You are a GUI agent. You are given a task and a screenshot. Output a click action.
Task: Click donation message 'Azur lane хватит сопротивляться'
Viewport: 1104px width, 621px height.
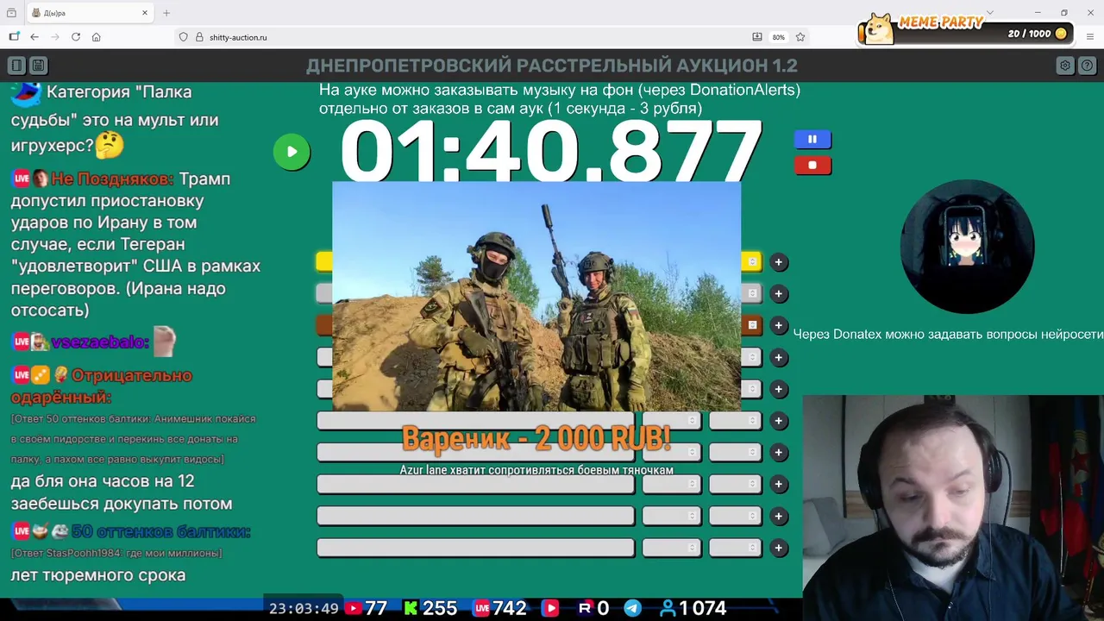tap(536, 470)
